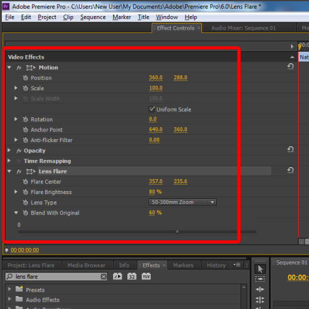Expand the Scale property

click(16, 88)
